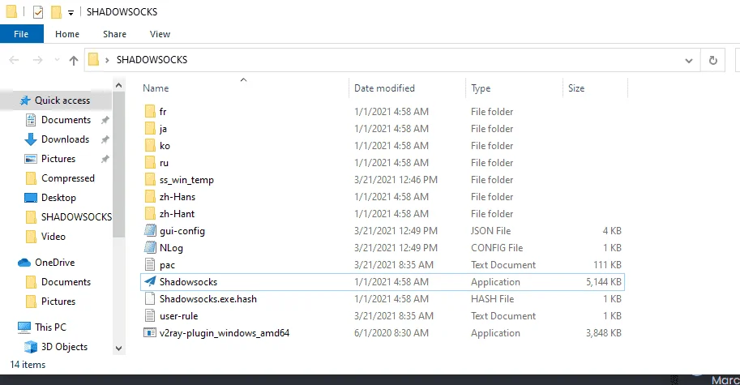Click the ja folder icon
This screenshot has height=385, width=740.
click(150, 129)
